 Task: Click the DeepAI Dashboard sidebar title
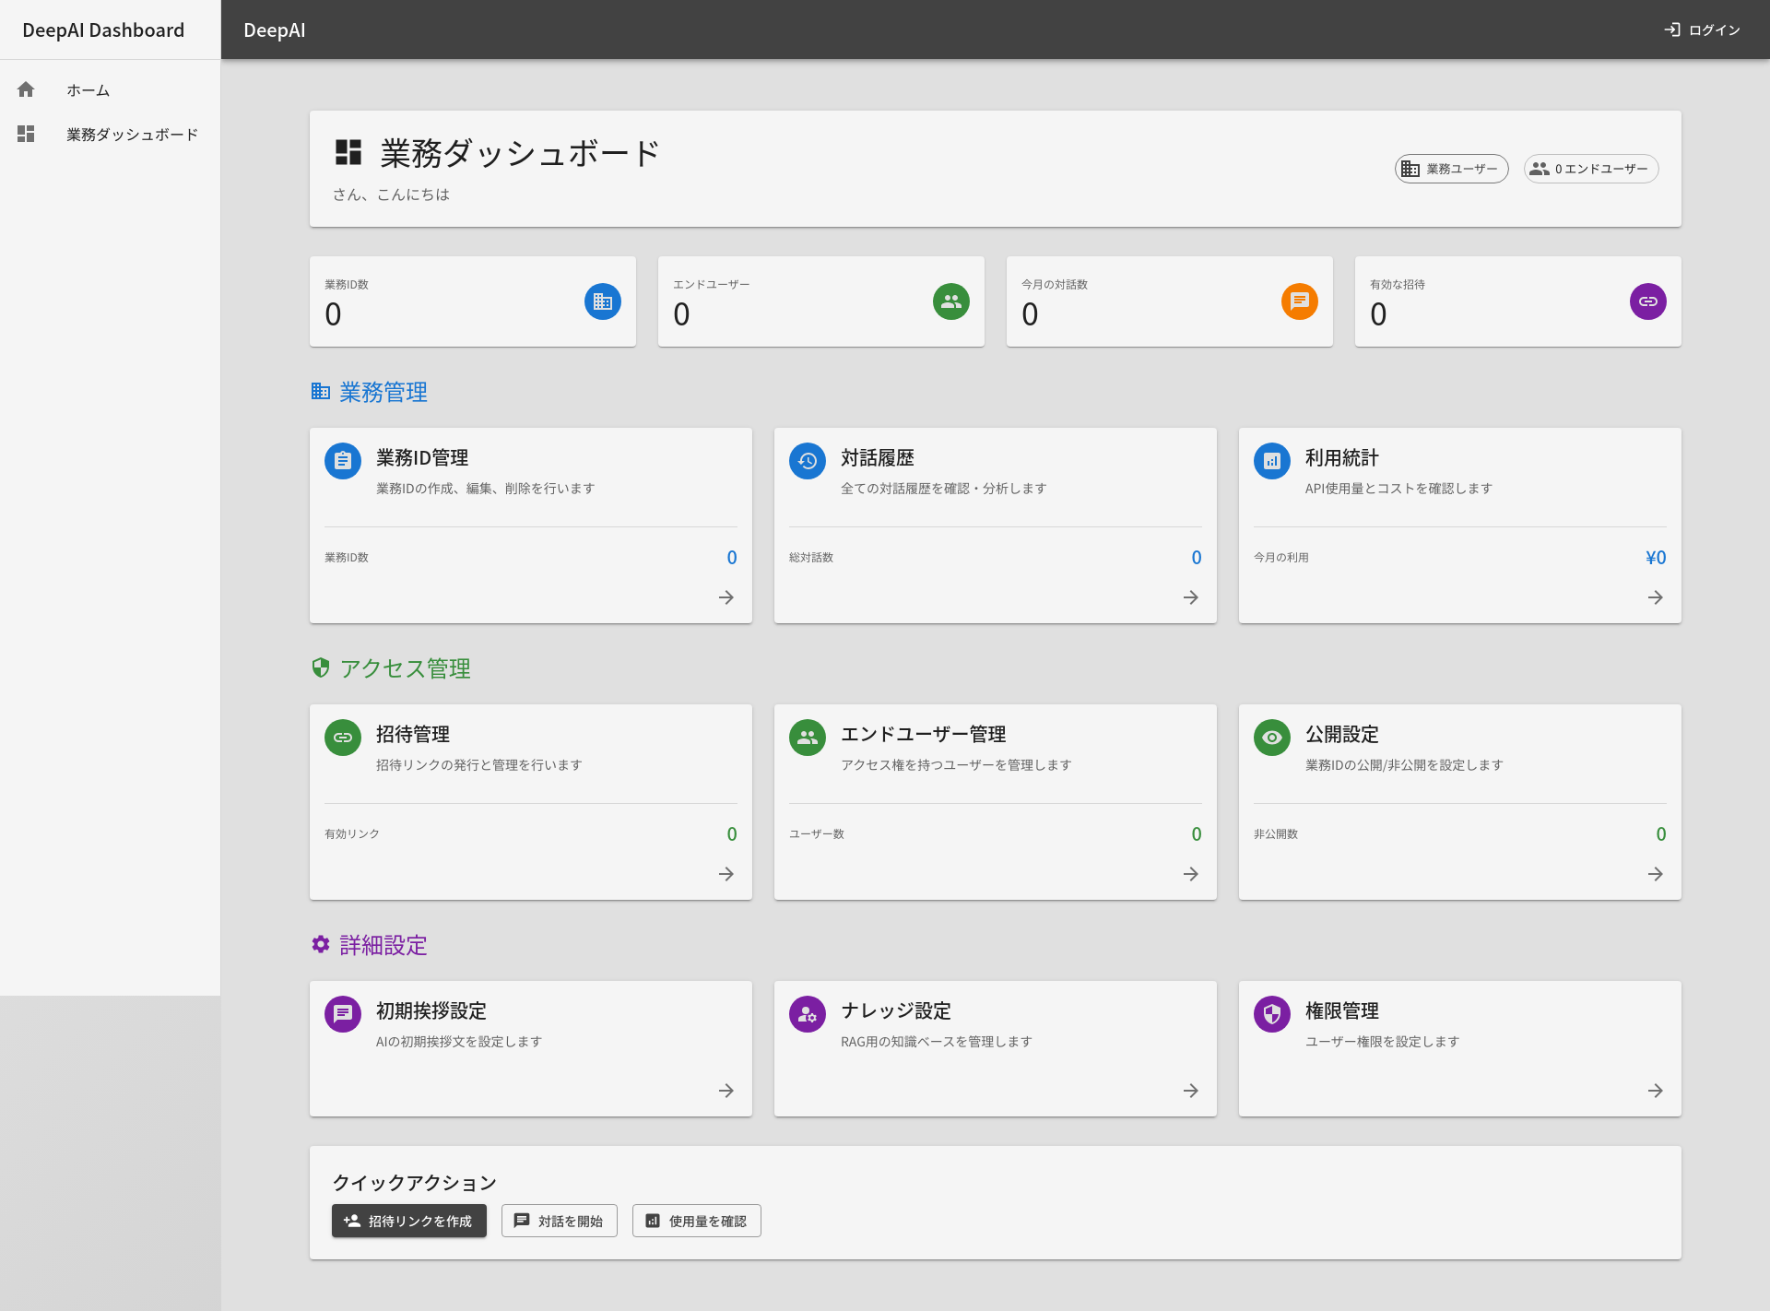pyautogui.click(x=103, y=30)
